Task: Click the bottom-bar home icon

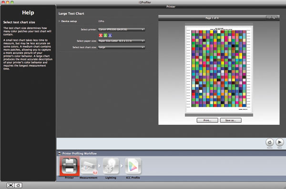Action: pos(18,185)
